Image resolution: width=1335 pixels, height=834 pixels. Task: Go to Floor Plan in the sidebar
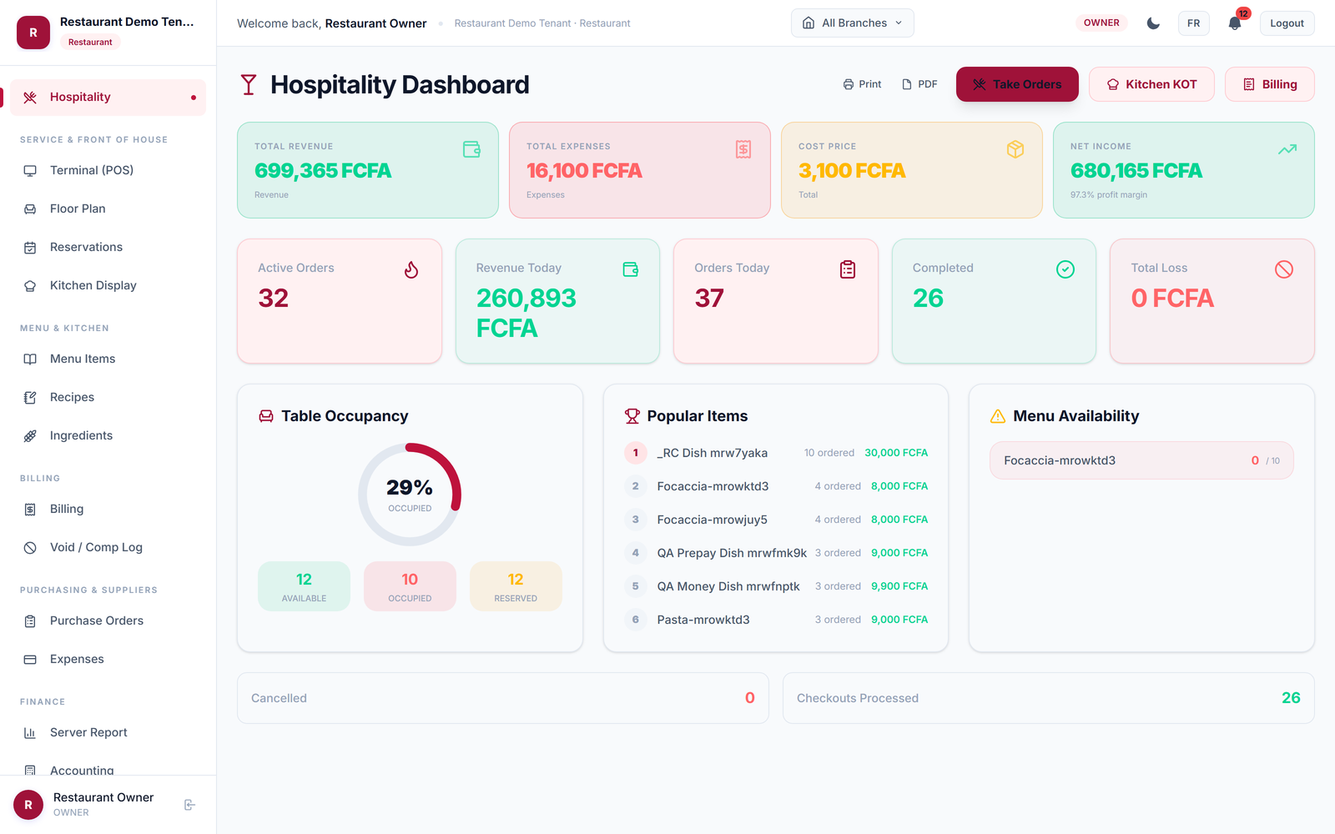tap(108, 208)
